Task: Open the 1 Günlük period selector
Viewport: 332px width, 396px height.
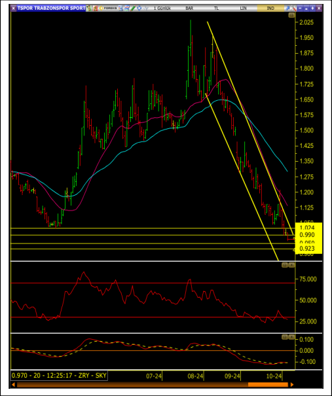Action: (162, 8)
